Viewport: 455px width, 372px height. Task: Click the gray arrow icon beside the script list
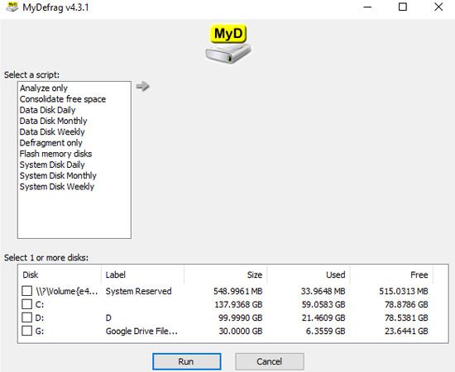[x=142, y=86]
